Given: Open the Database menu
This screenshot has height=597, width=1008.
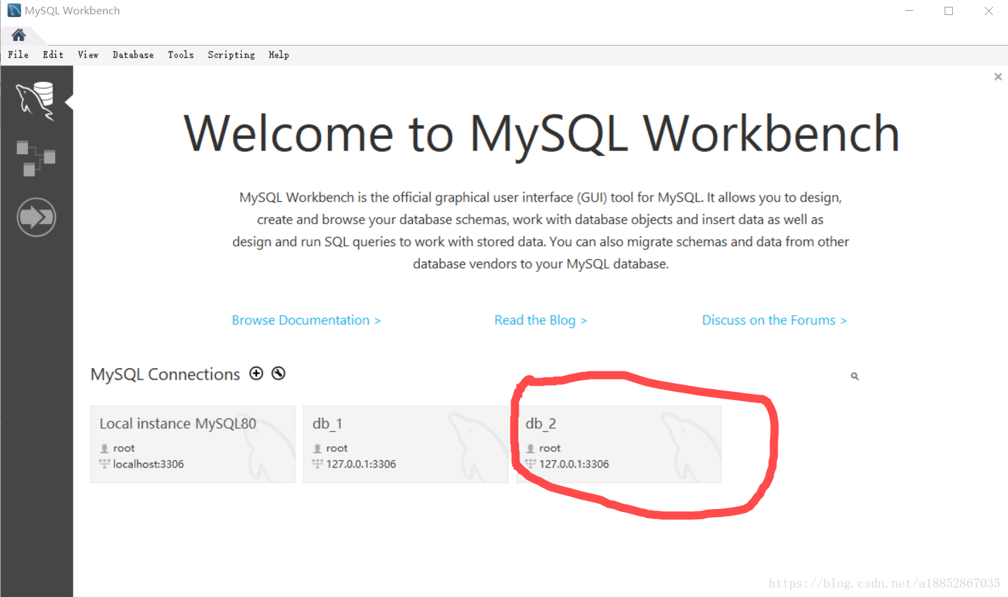Looking at the screenshot, I should [133, 55].
